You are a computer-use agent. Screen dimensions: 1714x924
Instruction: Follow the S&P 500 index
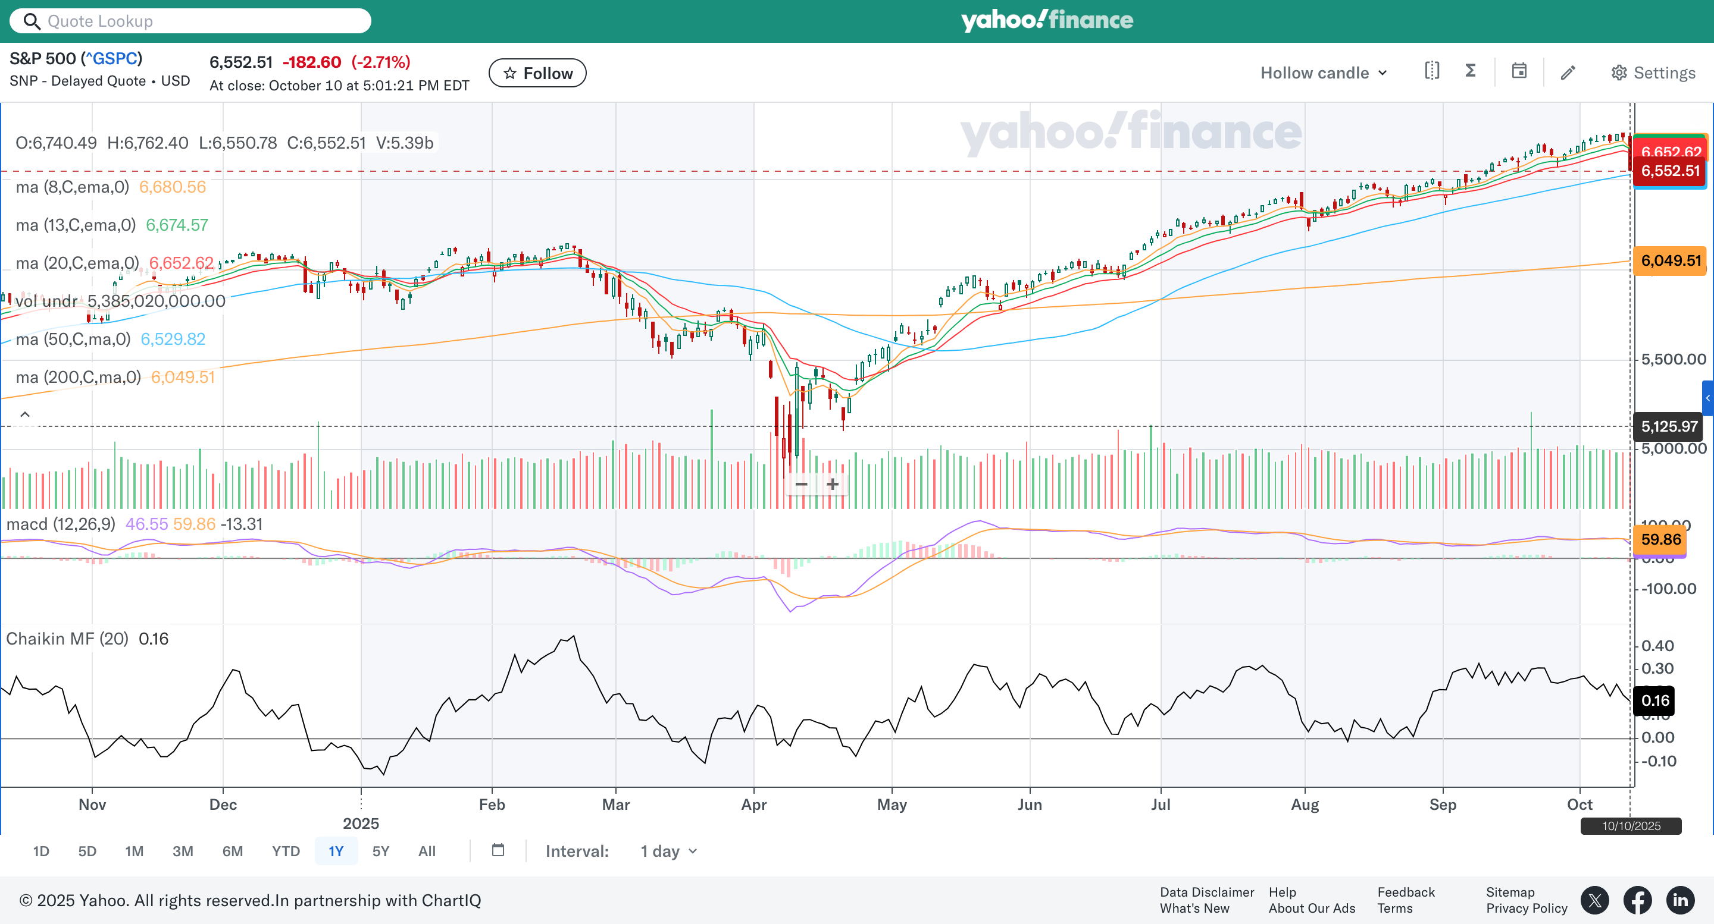coord(537,73)
